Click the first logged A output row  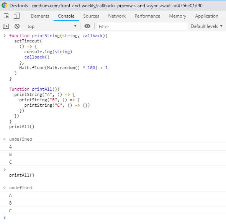coord(113,147)
